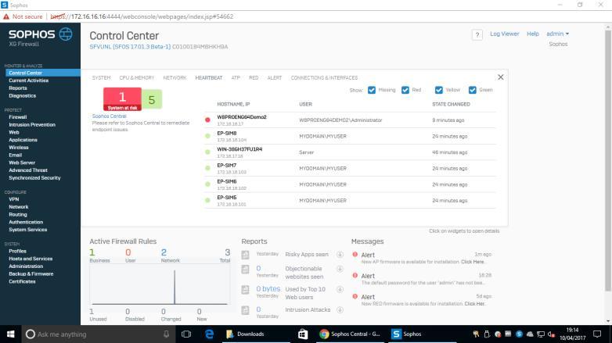This screenshot has height=343, width=612.
Task: Click report icon beside Risky Apps seen
Action: tap(245, 255)
